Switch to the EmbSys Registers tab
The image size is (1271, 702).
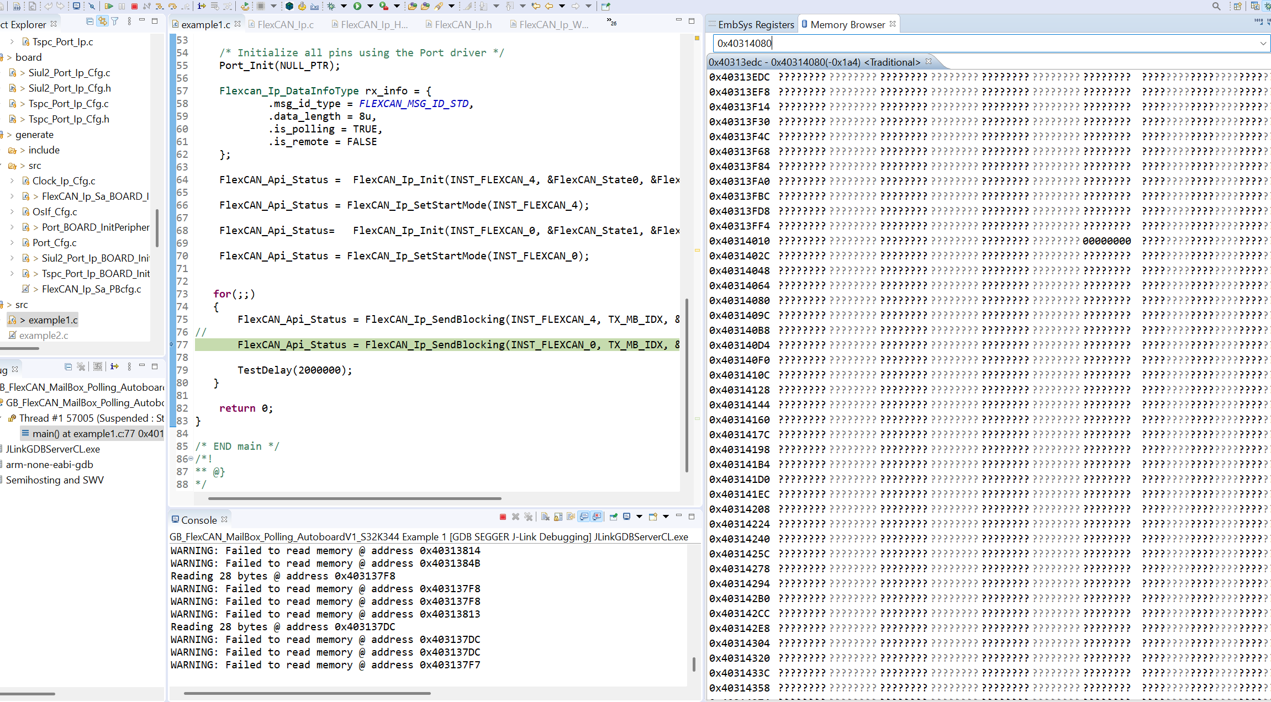tap(756, 24)
